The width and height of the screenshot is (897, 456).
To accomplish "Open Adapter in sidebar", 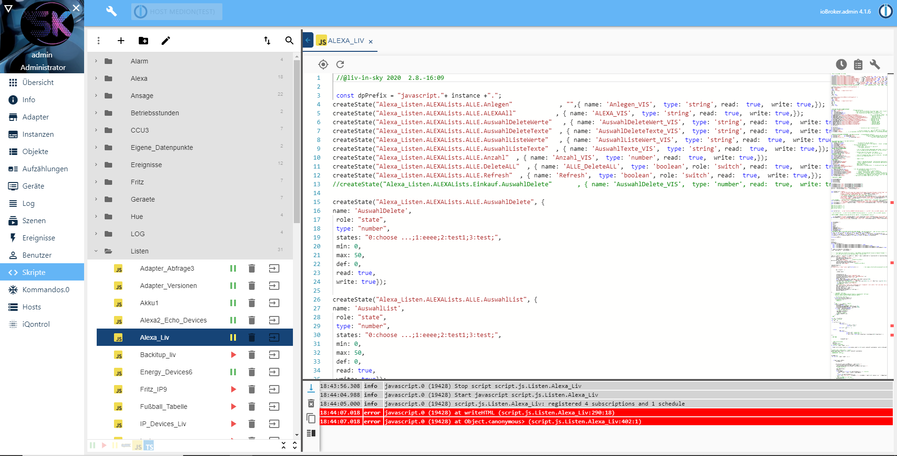I will (x=42, y=117).
